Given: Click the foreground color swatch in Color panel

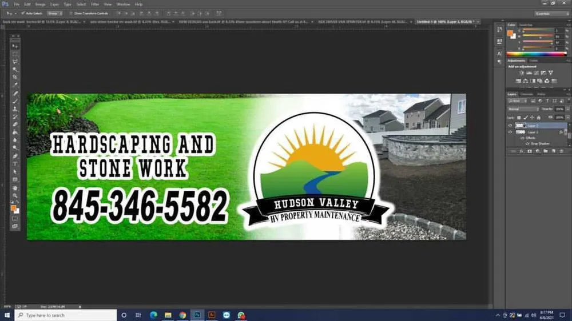Looking at the screenshot, I should point(510,33).
